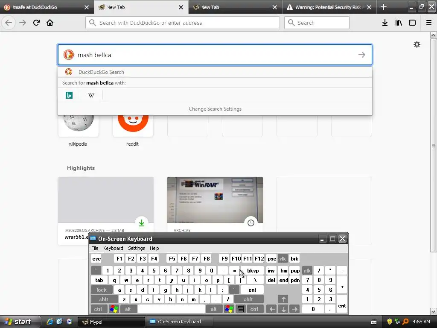This screenshot has width=437, height=328.
Task: Toggle the right shft key
Action: pos(248,299)
